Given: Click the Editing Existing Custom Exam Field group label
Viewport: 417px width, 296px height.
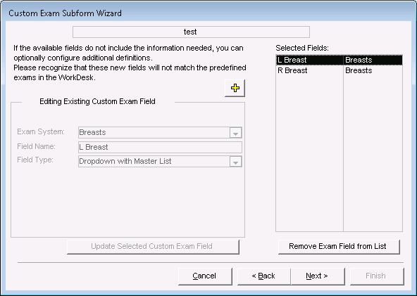Looking at the screenshot, I should pyautogui.click(x=97, y=101).
